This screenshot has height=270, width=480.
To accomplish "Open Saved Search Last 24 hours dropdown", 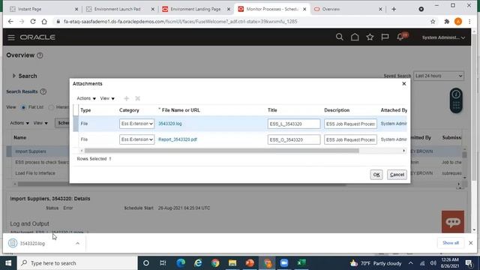I will [439, 76].
